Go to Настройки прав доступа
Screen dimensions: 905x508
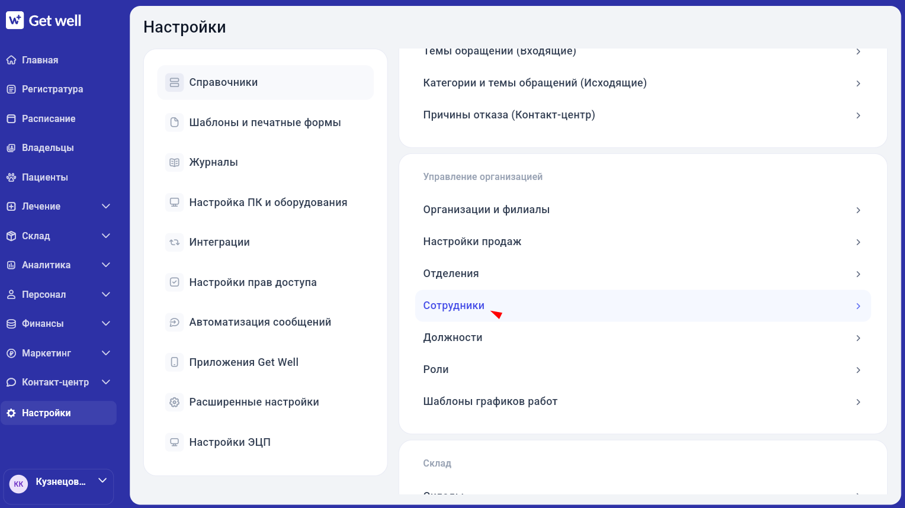point(265,282)
